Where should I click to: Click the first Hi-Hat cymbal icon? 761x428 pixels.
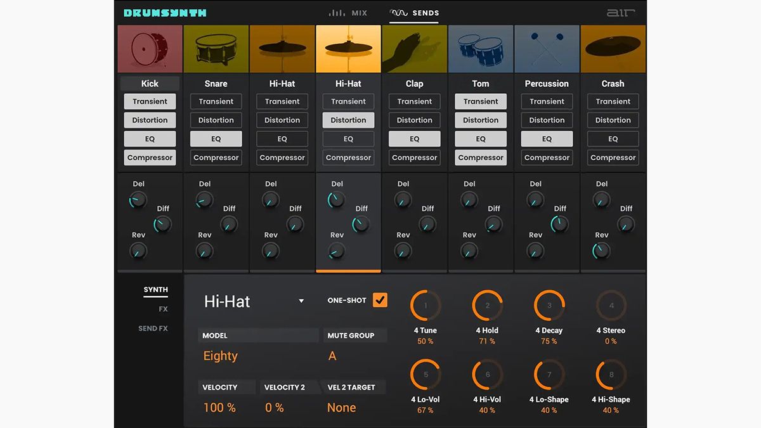tap(282, 48)
